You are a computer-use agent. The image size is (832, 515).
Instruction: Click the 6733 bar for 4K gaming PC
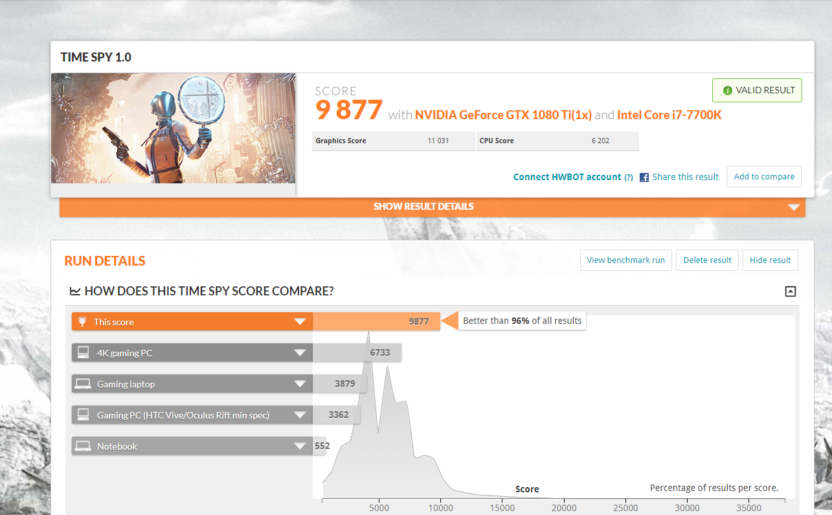coord(357,352)
